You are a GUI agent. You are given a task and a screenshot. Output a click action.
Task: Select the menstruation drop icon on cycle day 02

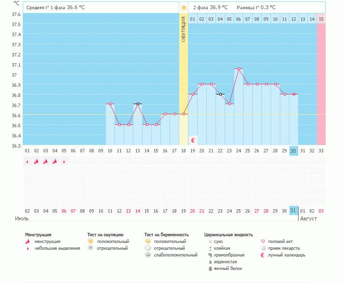(x=36, y=162)
